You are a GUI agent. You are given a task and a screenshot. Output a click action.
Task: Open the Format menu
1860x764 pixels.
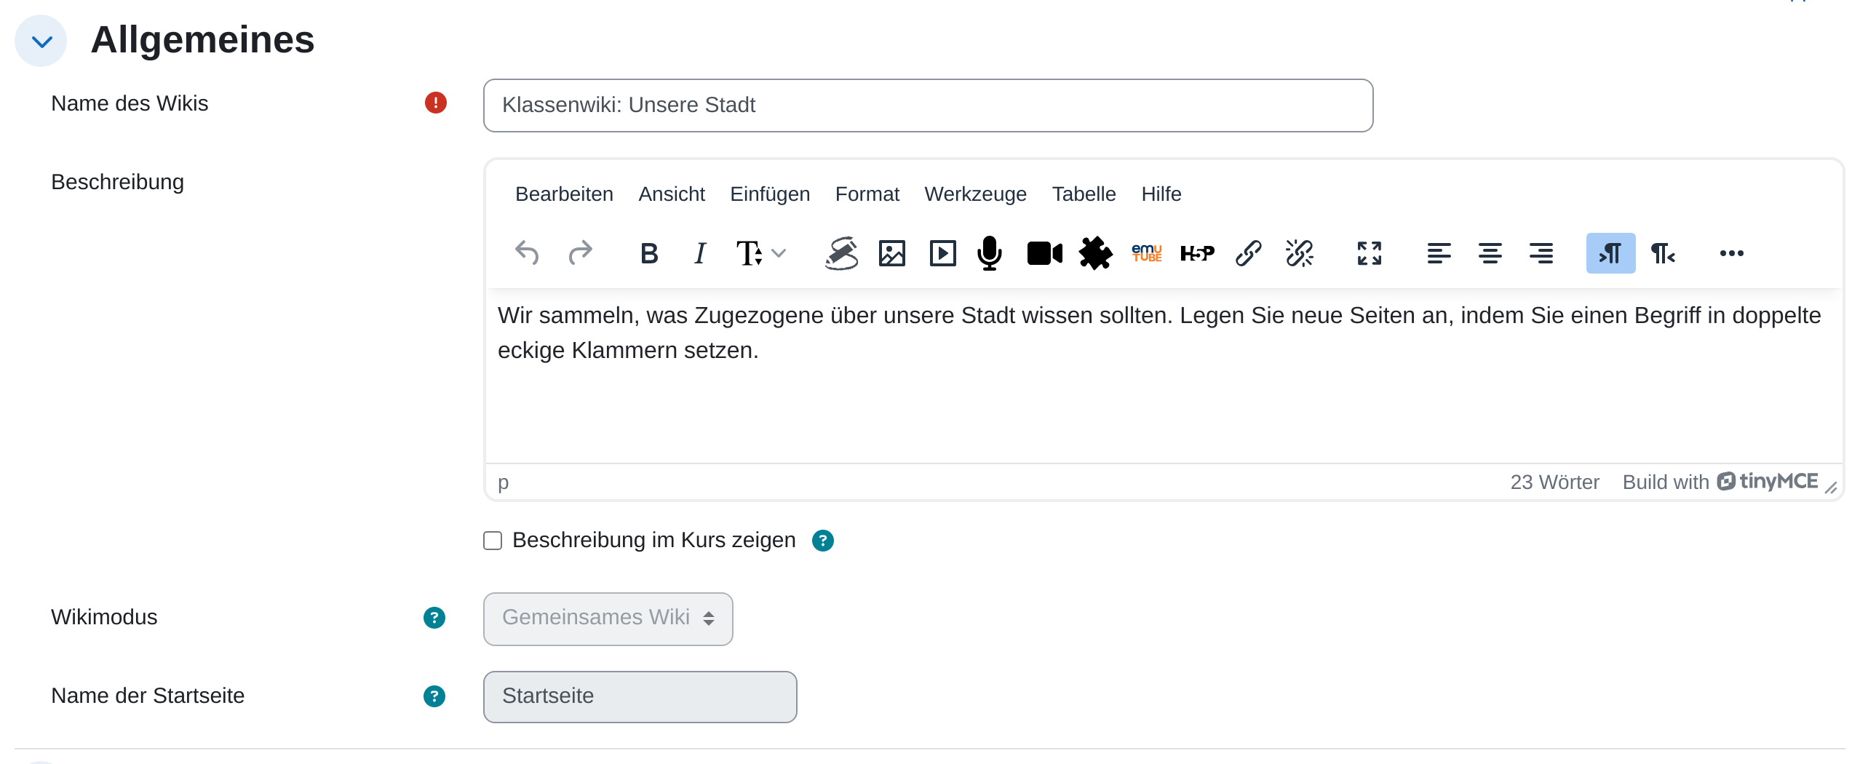(867, 194)
